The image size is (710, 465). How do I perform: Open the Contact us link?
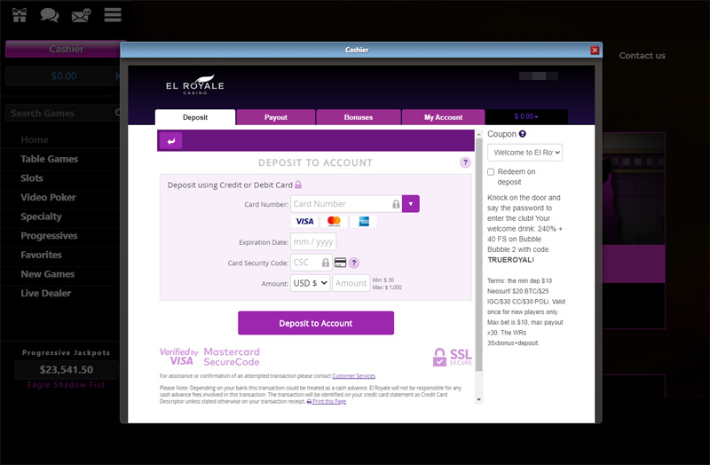pyautogui.click(x=642, y=55)
